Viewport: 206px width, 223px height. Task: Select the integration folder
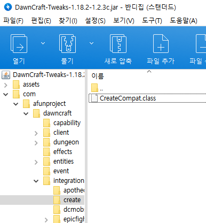[x=69, y=181]
